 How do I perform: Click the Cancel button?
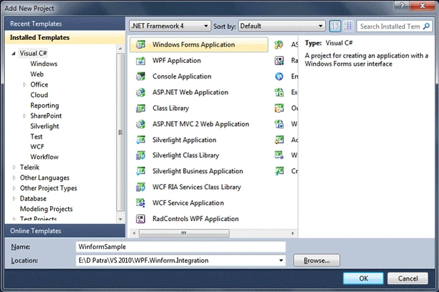point(408,278)
